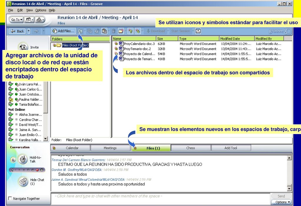301x206 pixels.
Task: Click the chat message input field
Action: click(x=160, y=199)
